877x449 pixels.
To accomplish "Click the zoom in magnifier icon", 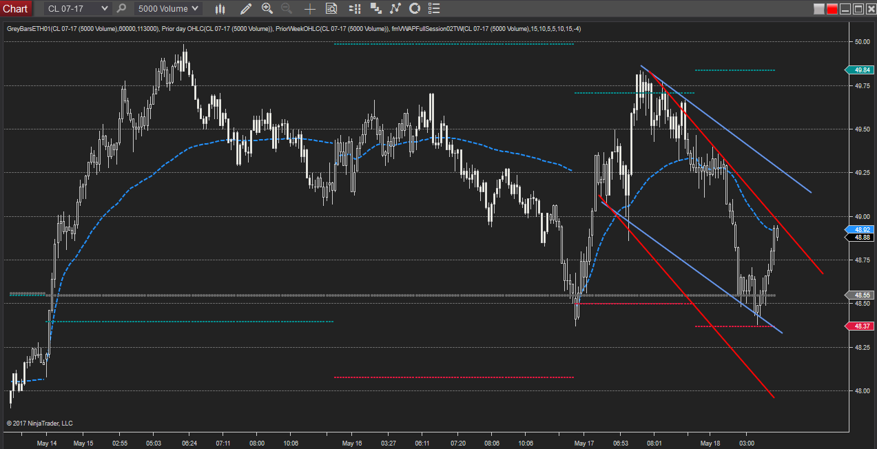I will click(x=267, y=8).
